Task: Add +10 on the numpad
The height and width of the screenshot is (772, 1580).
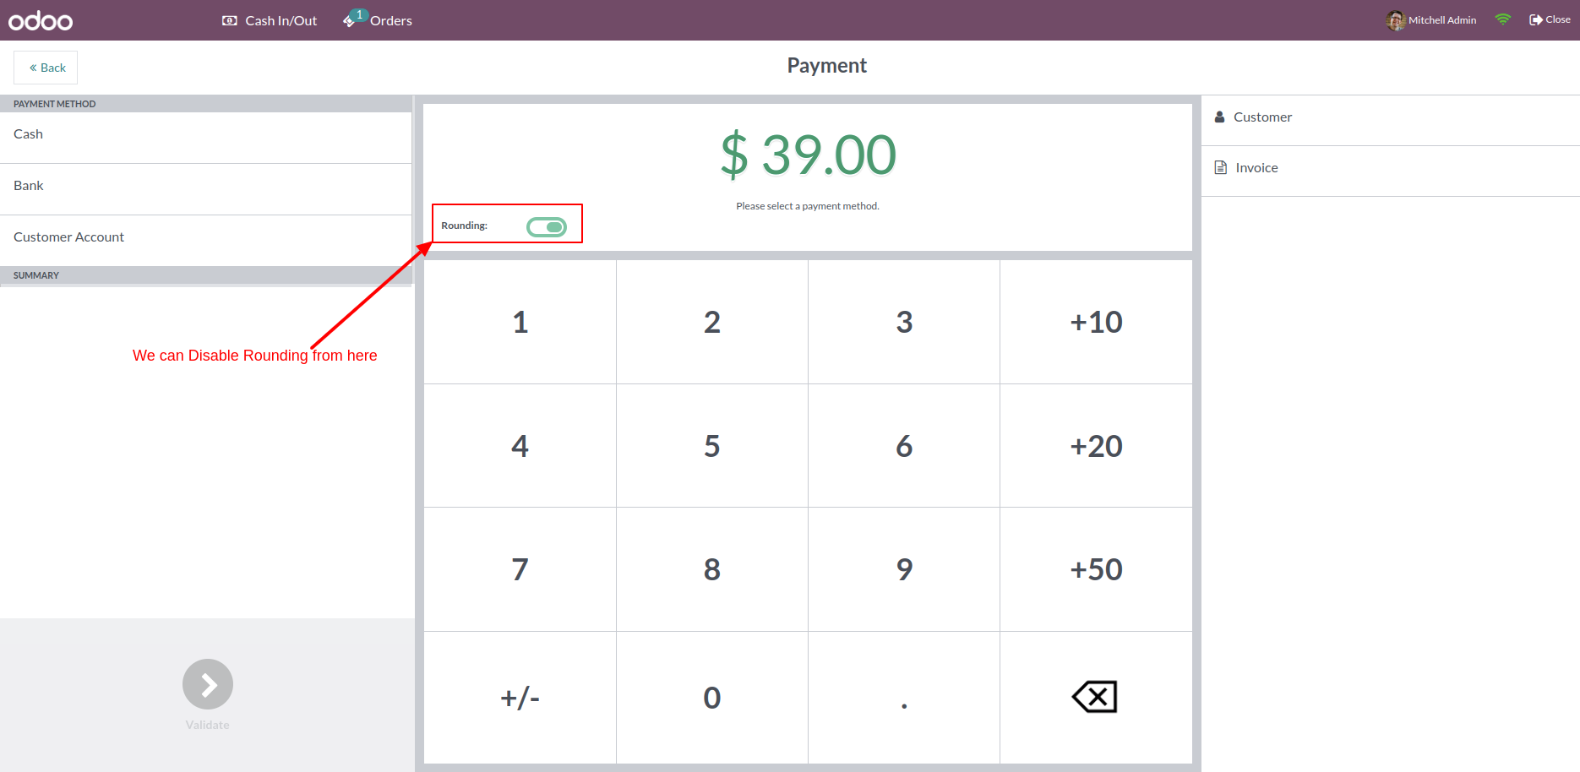Action: pos(1096,322)
